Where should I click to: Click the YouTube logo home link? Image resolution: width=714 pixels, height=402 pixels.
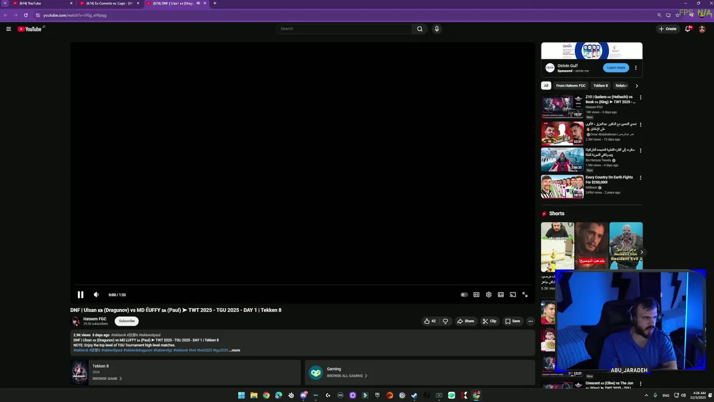(30, 29)
